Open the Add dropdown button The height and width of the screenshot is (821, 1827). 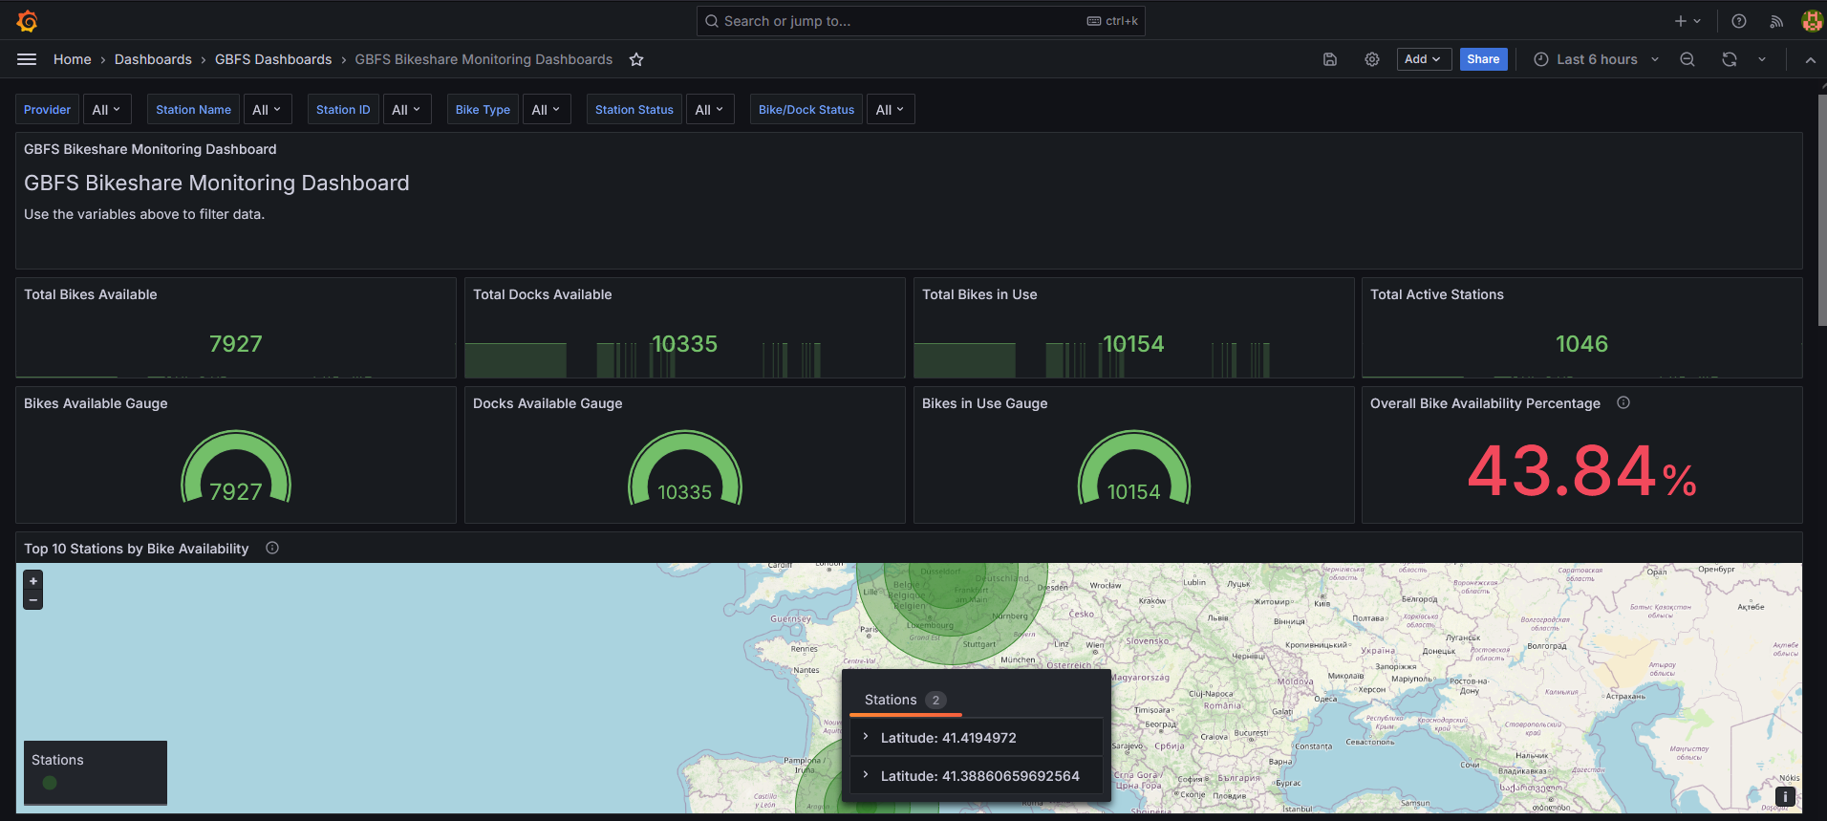click(x=1424, y=59)
